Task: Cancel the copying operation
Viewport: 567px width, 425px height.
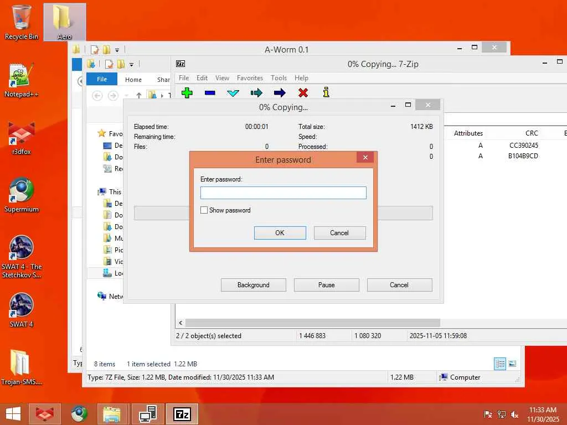Action: click(399, 285)
